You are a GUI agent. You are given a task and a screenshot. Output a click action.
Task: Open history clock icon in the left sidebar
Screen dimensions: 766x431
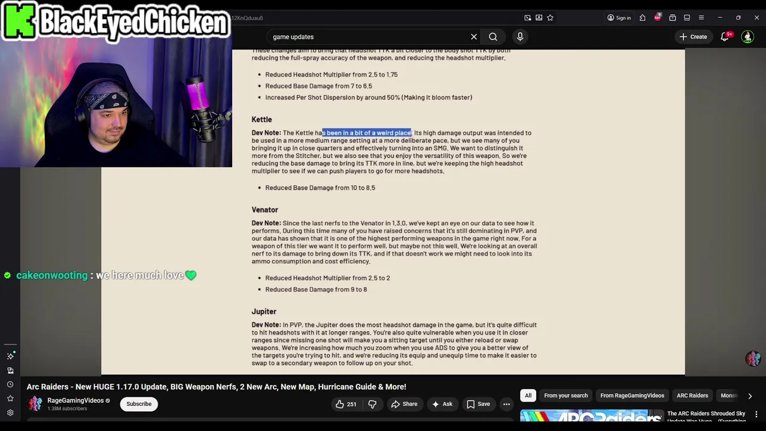[10, 384]
